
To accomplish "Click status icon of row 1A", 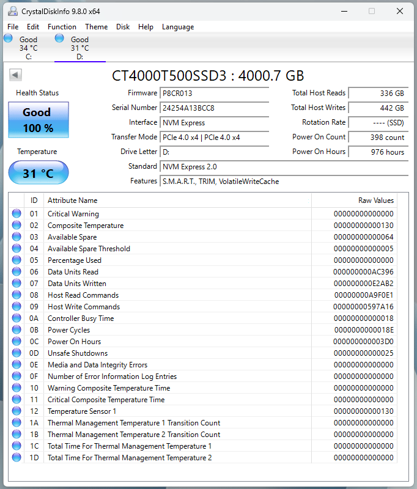I will tap(17, 422).
